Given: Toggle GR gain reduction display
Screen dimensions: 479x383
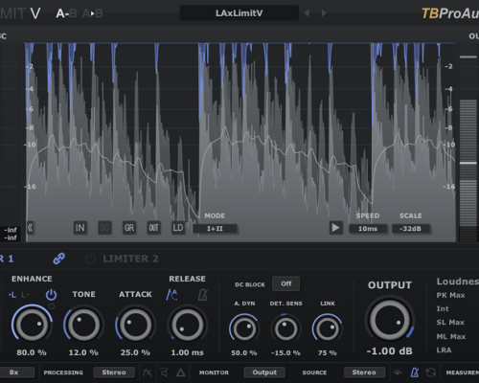Looking at the screenshot, I should coord(129,228).
